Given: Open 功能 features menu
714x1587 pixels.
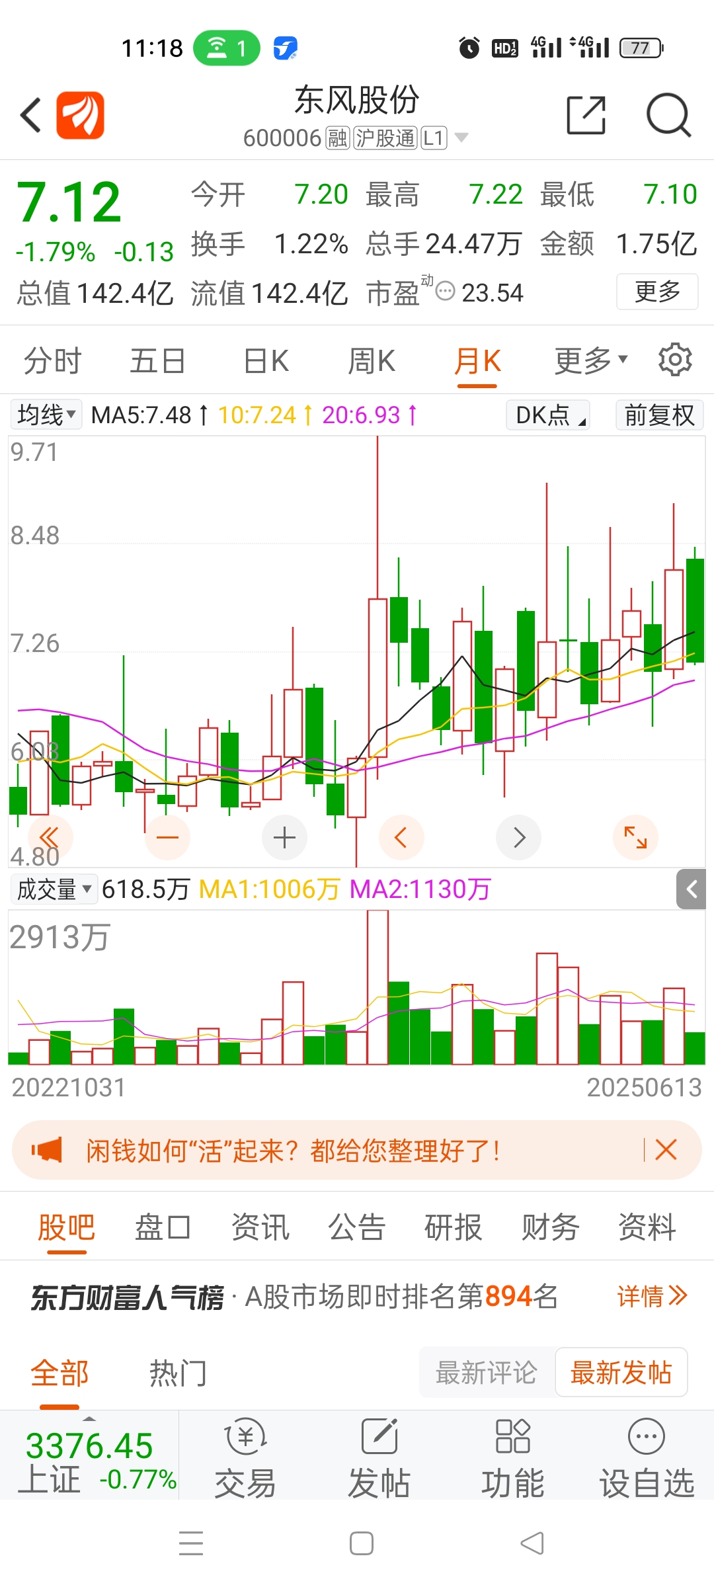Looking at the screenshot, I should (512, 1458).
